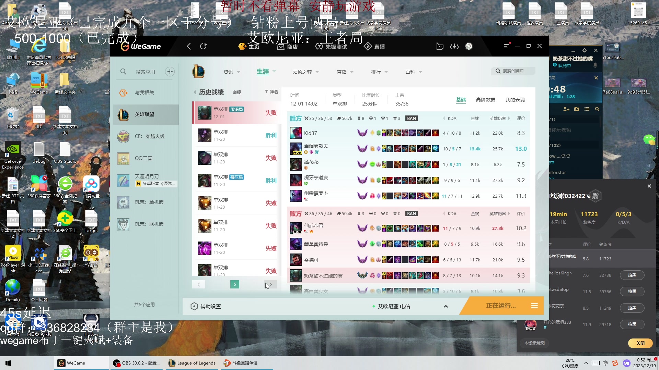Click losing team BAN badge
The image size is (659, 370).
pos(412,214)
